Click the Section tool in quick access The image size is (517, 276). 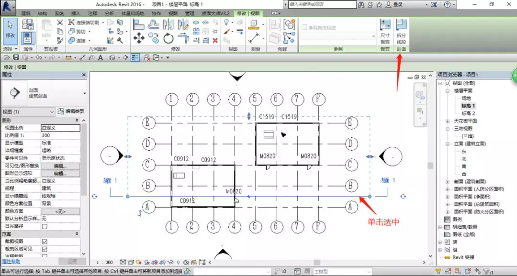[125, 58]
